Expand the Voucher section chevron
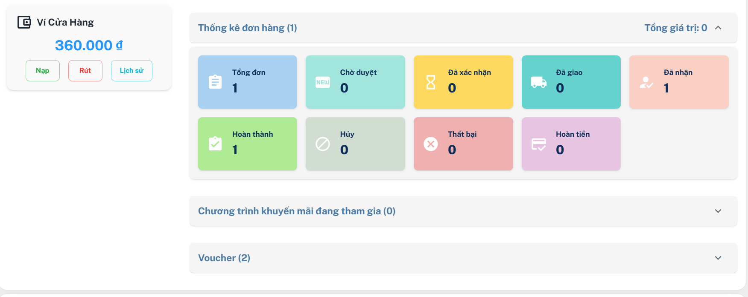This screenshot has width=748, height=297. (718, 258)
